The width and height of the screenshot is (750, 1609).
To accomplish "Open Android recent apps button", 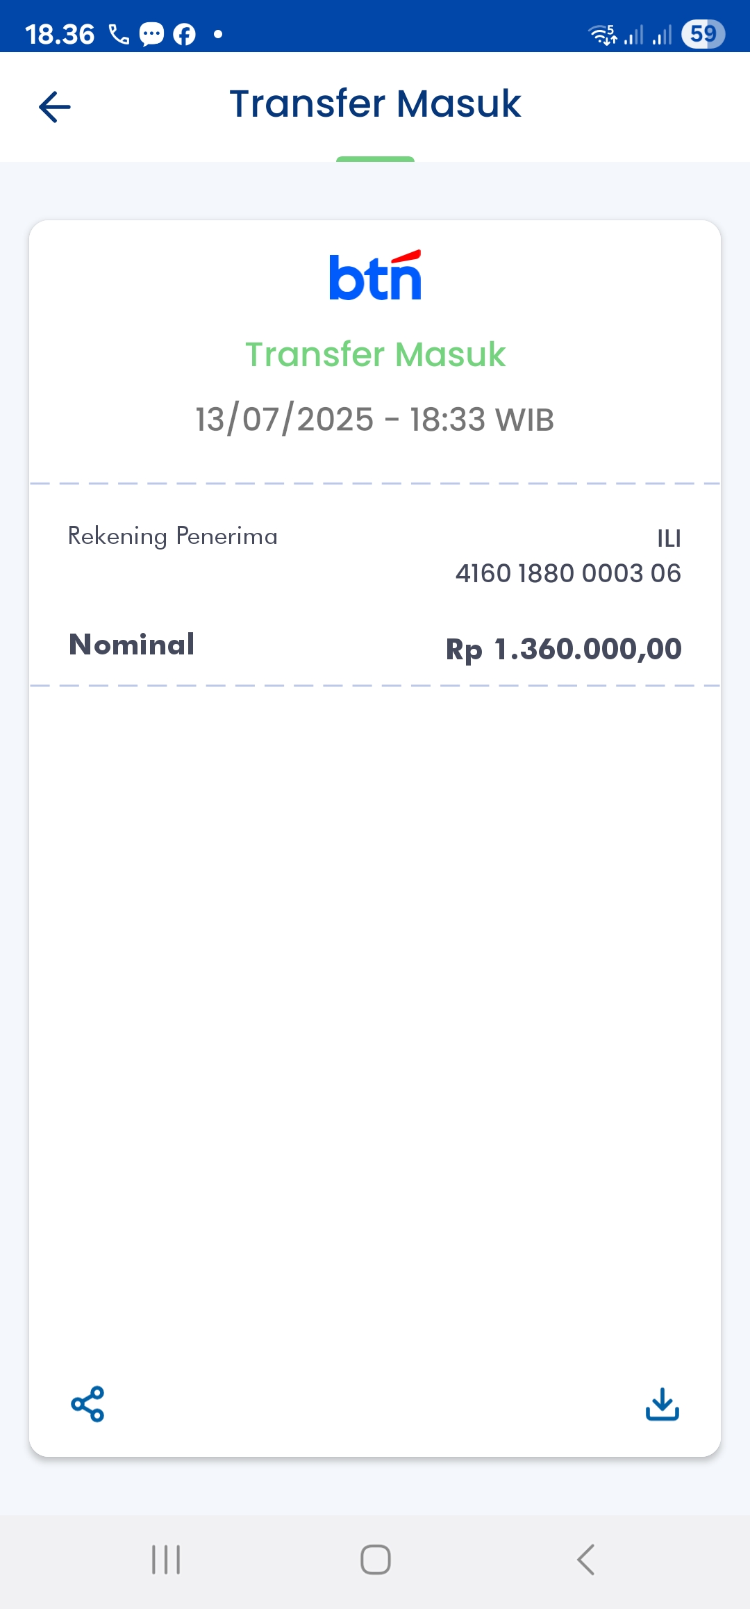I will (166, 1560).
